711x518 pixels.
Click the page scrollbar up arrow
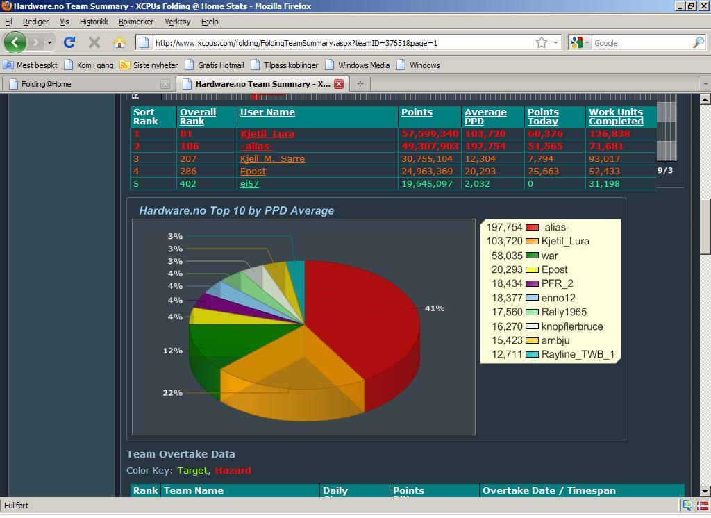point(705,99)
